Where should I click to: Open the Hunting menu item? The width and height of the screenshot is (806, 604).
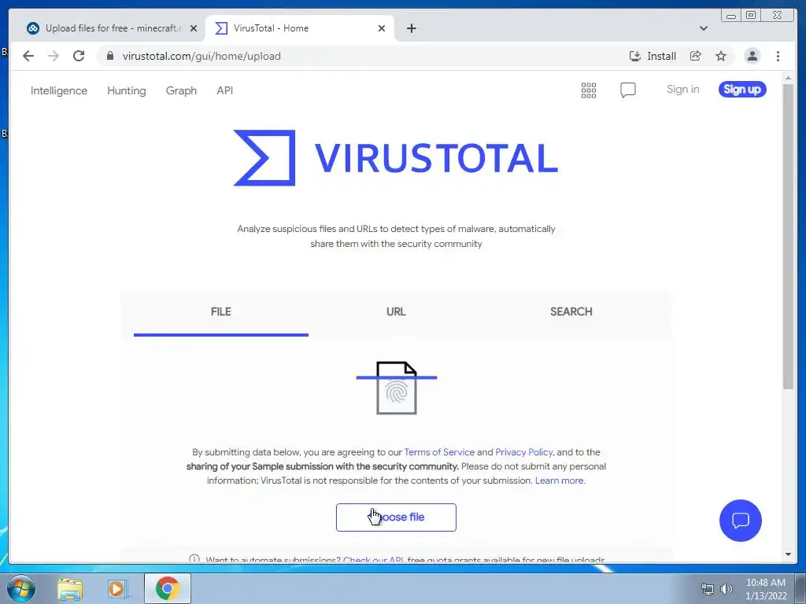[127, 90]
